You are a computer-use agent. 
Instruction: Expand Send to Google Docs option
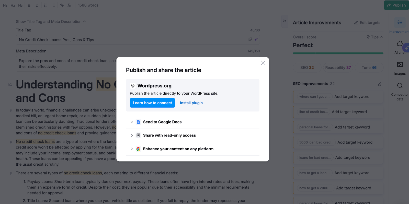(x=132, y=122)
